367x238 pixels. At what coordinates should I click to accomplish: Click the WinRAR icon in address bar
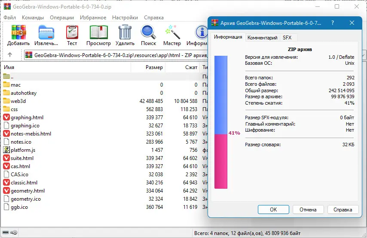tap(28, 55)
